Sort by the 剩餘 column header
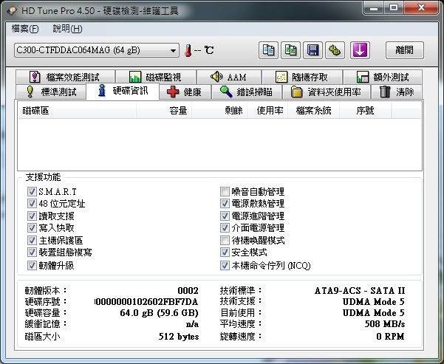Image resolution: width=444 pixels, height=364 pixels. pyautogui.click(x=219, y=111)
